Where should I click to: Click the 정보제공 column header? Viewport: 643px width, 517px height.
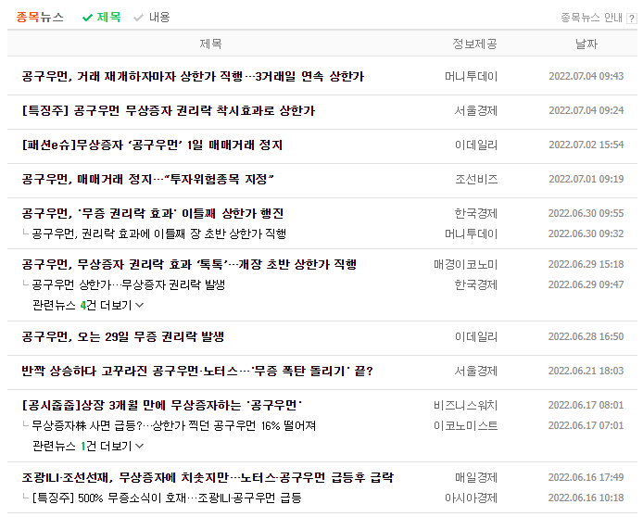pyautogui.click(x=475, y=44)
